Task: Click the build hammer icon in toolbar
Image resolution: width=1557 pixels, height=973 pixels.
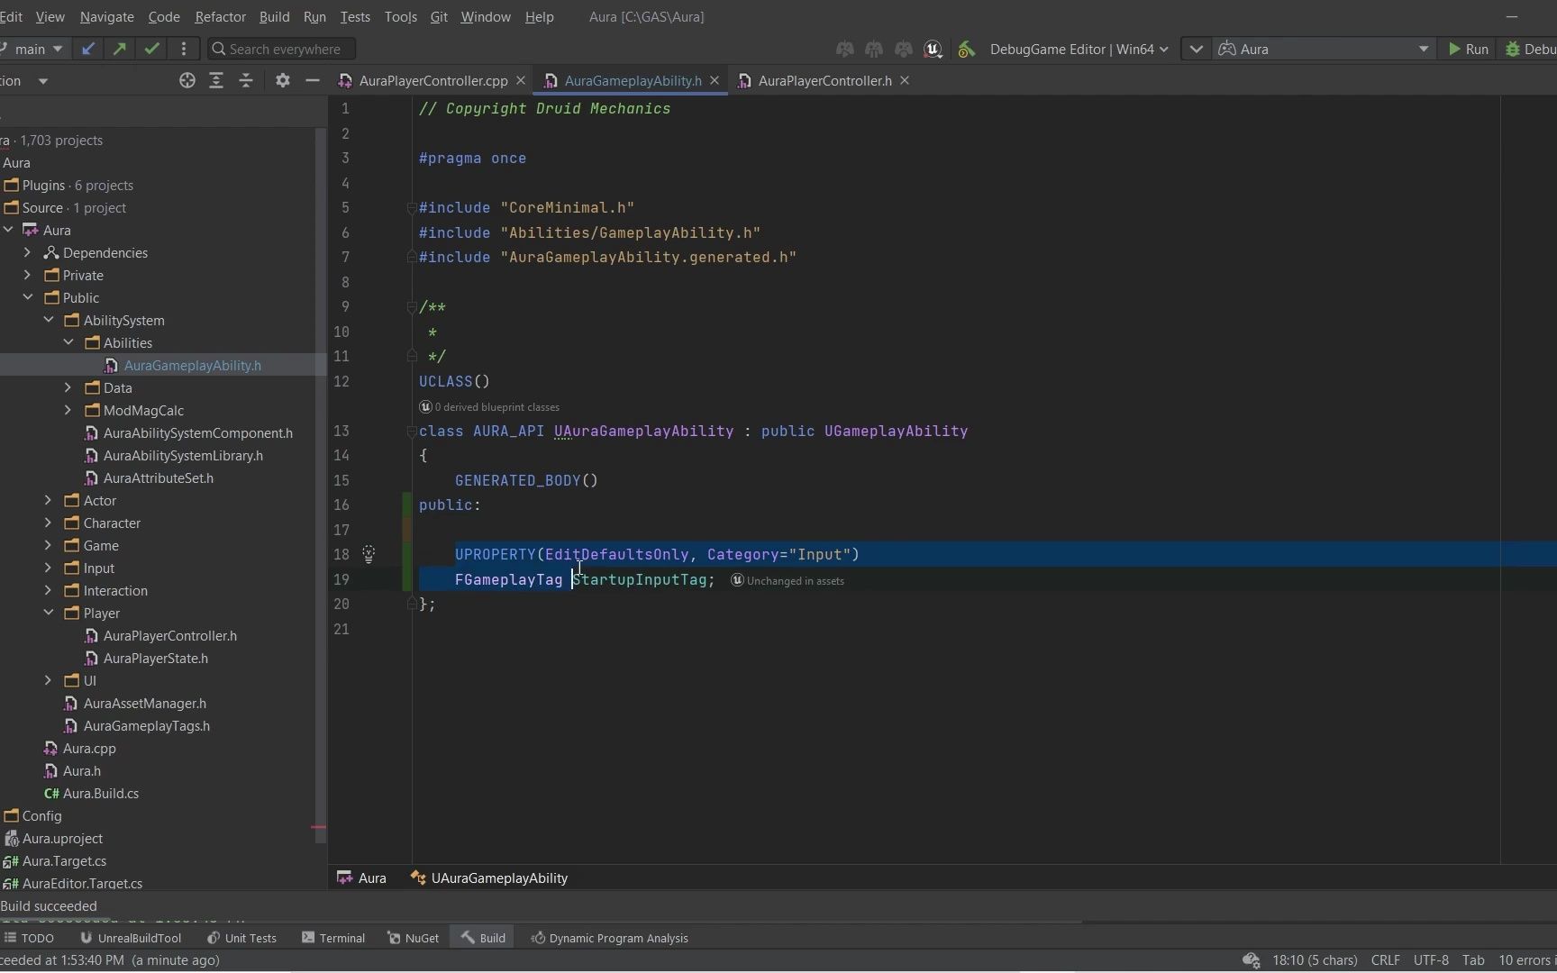Action: click(x=966, y=50)
